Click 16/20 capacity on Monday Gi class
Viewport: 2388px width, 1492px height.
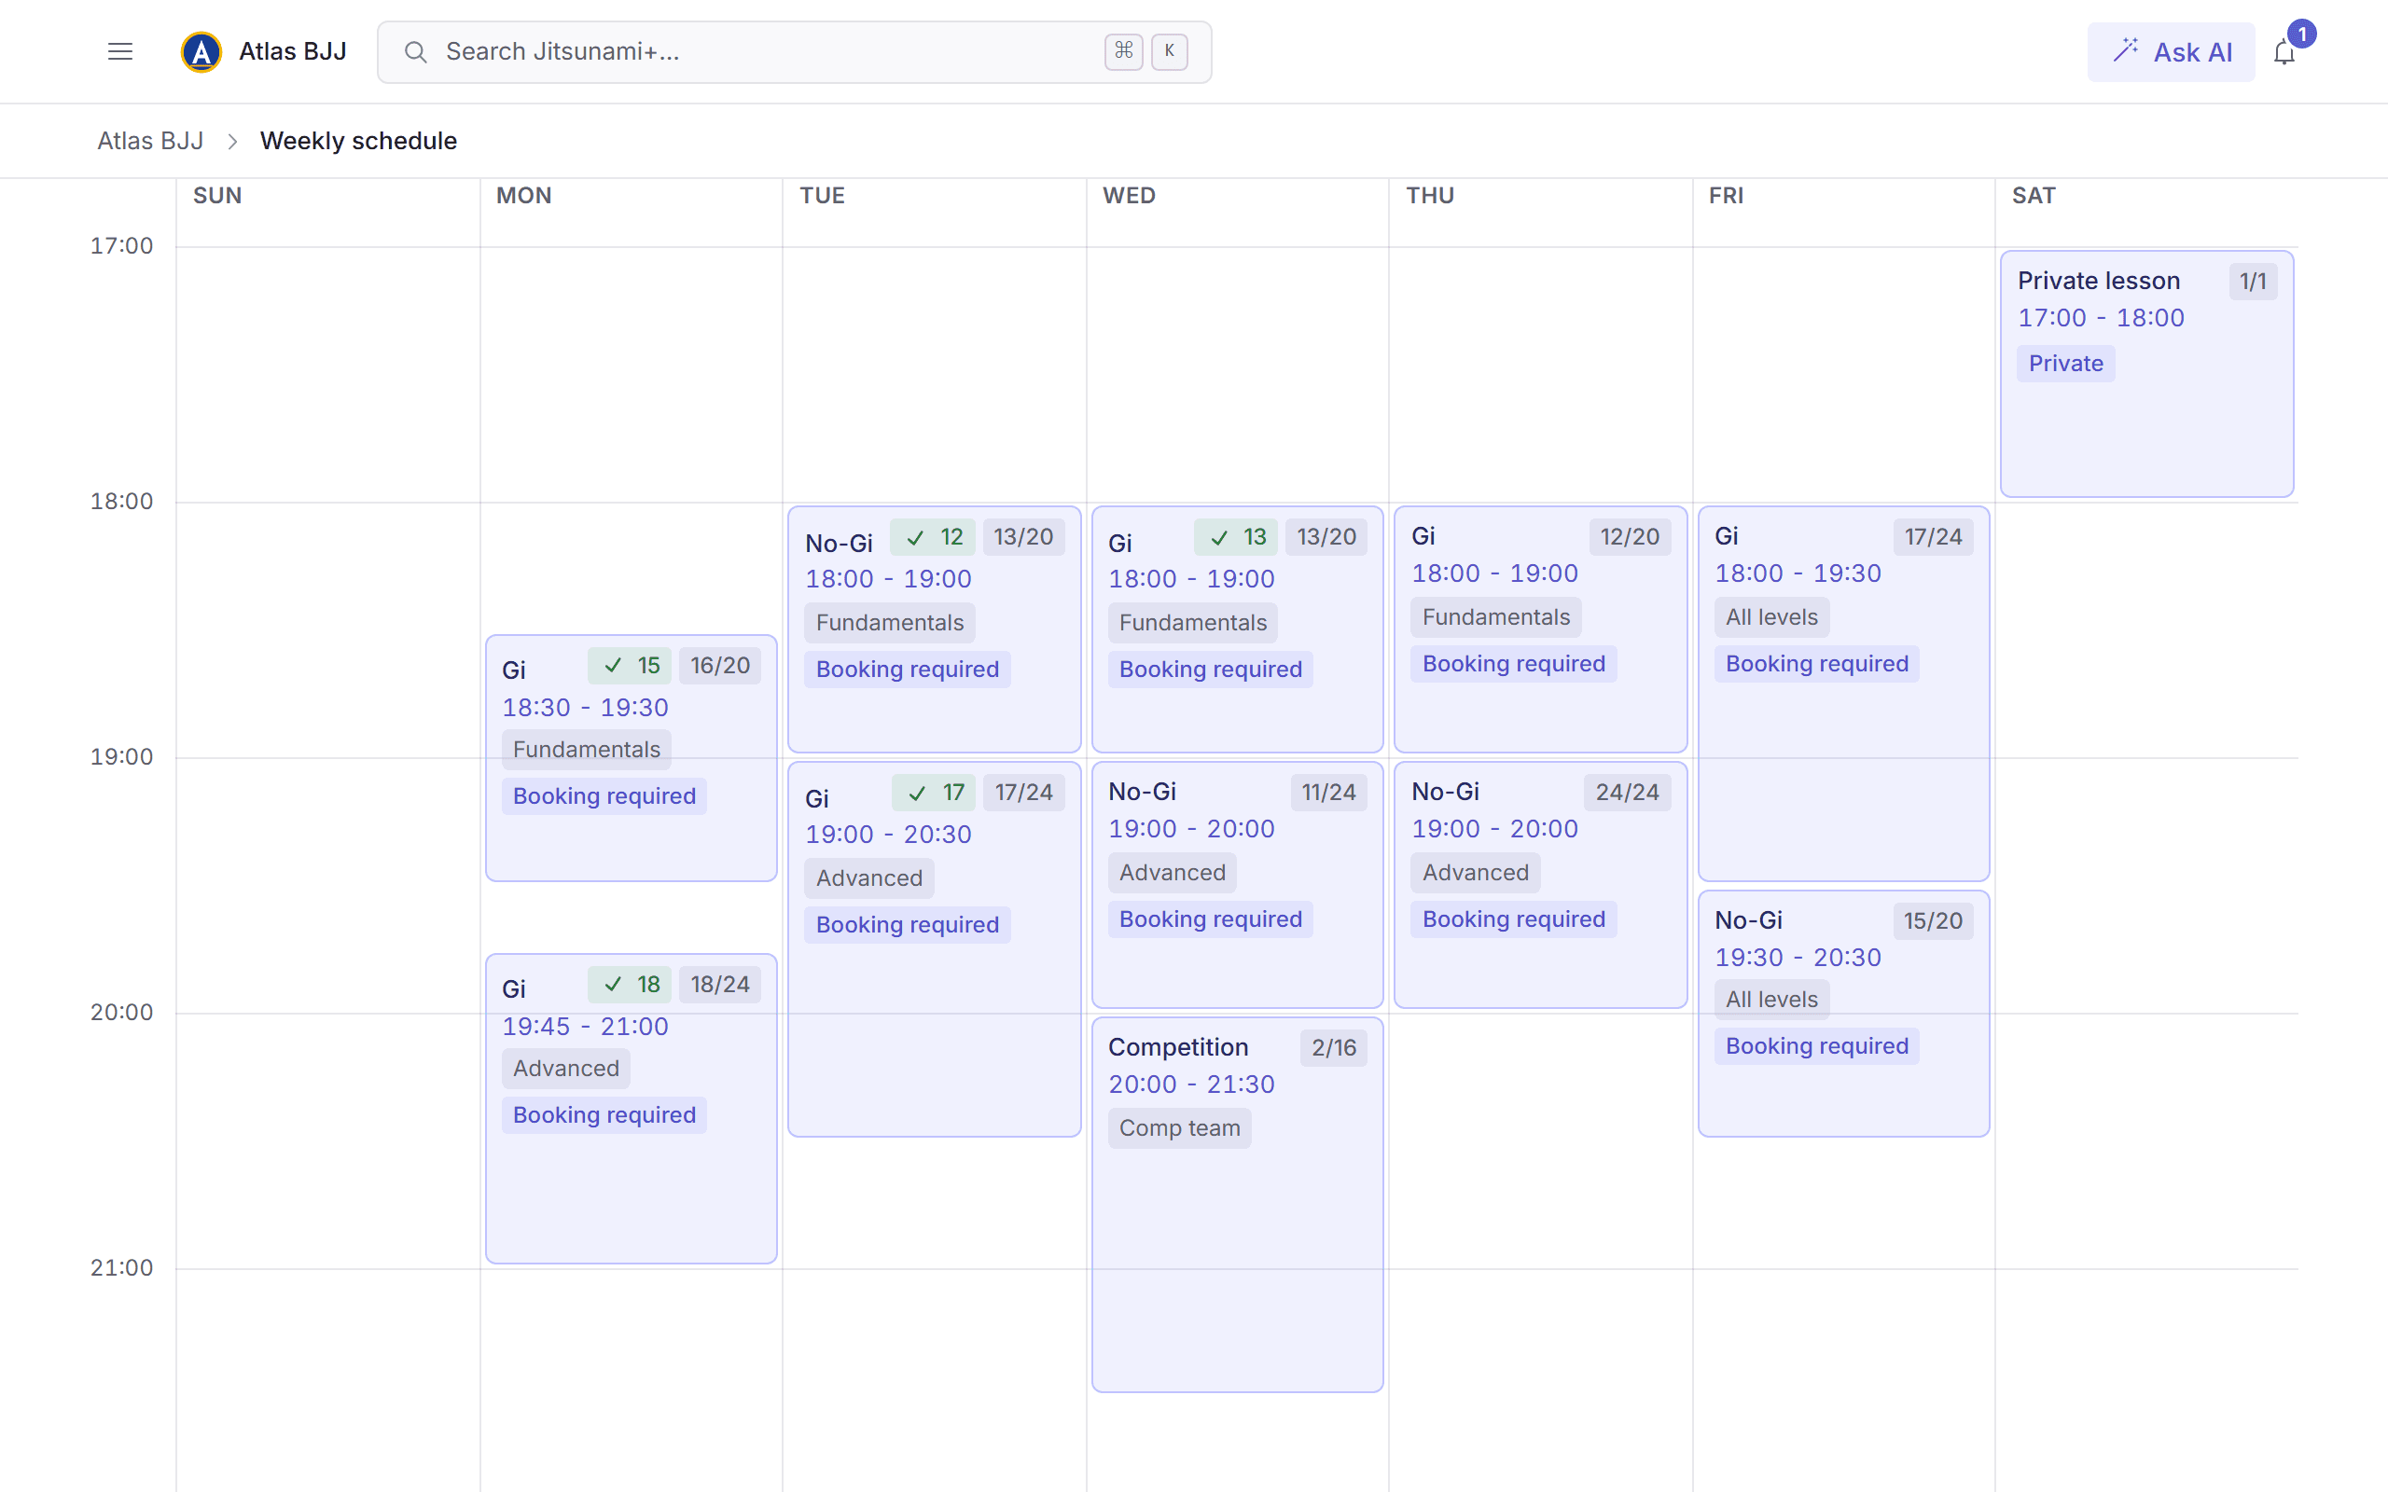(720, 665)
